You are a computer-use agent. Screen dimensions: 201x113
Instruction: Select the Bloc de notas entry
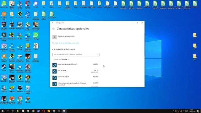(x=76, y=71)
